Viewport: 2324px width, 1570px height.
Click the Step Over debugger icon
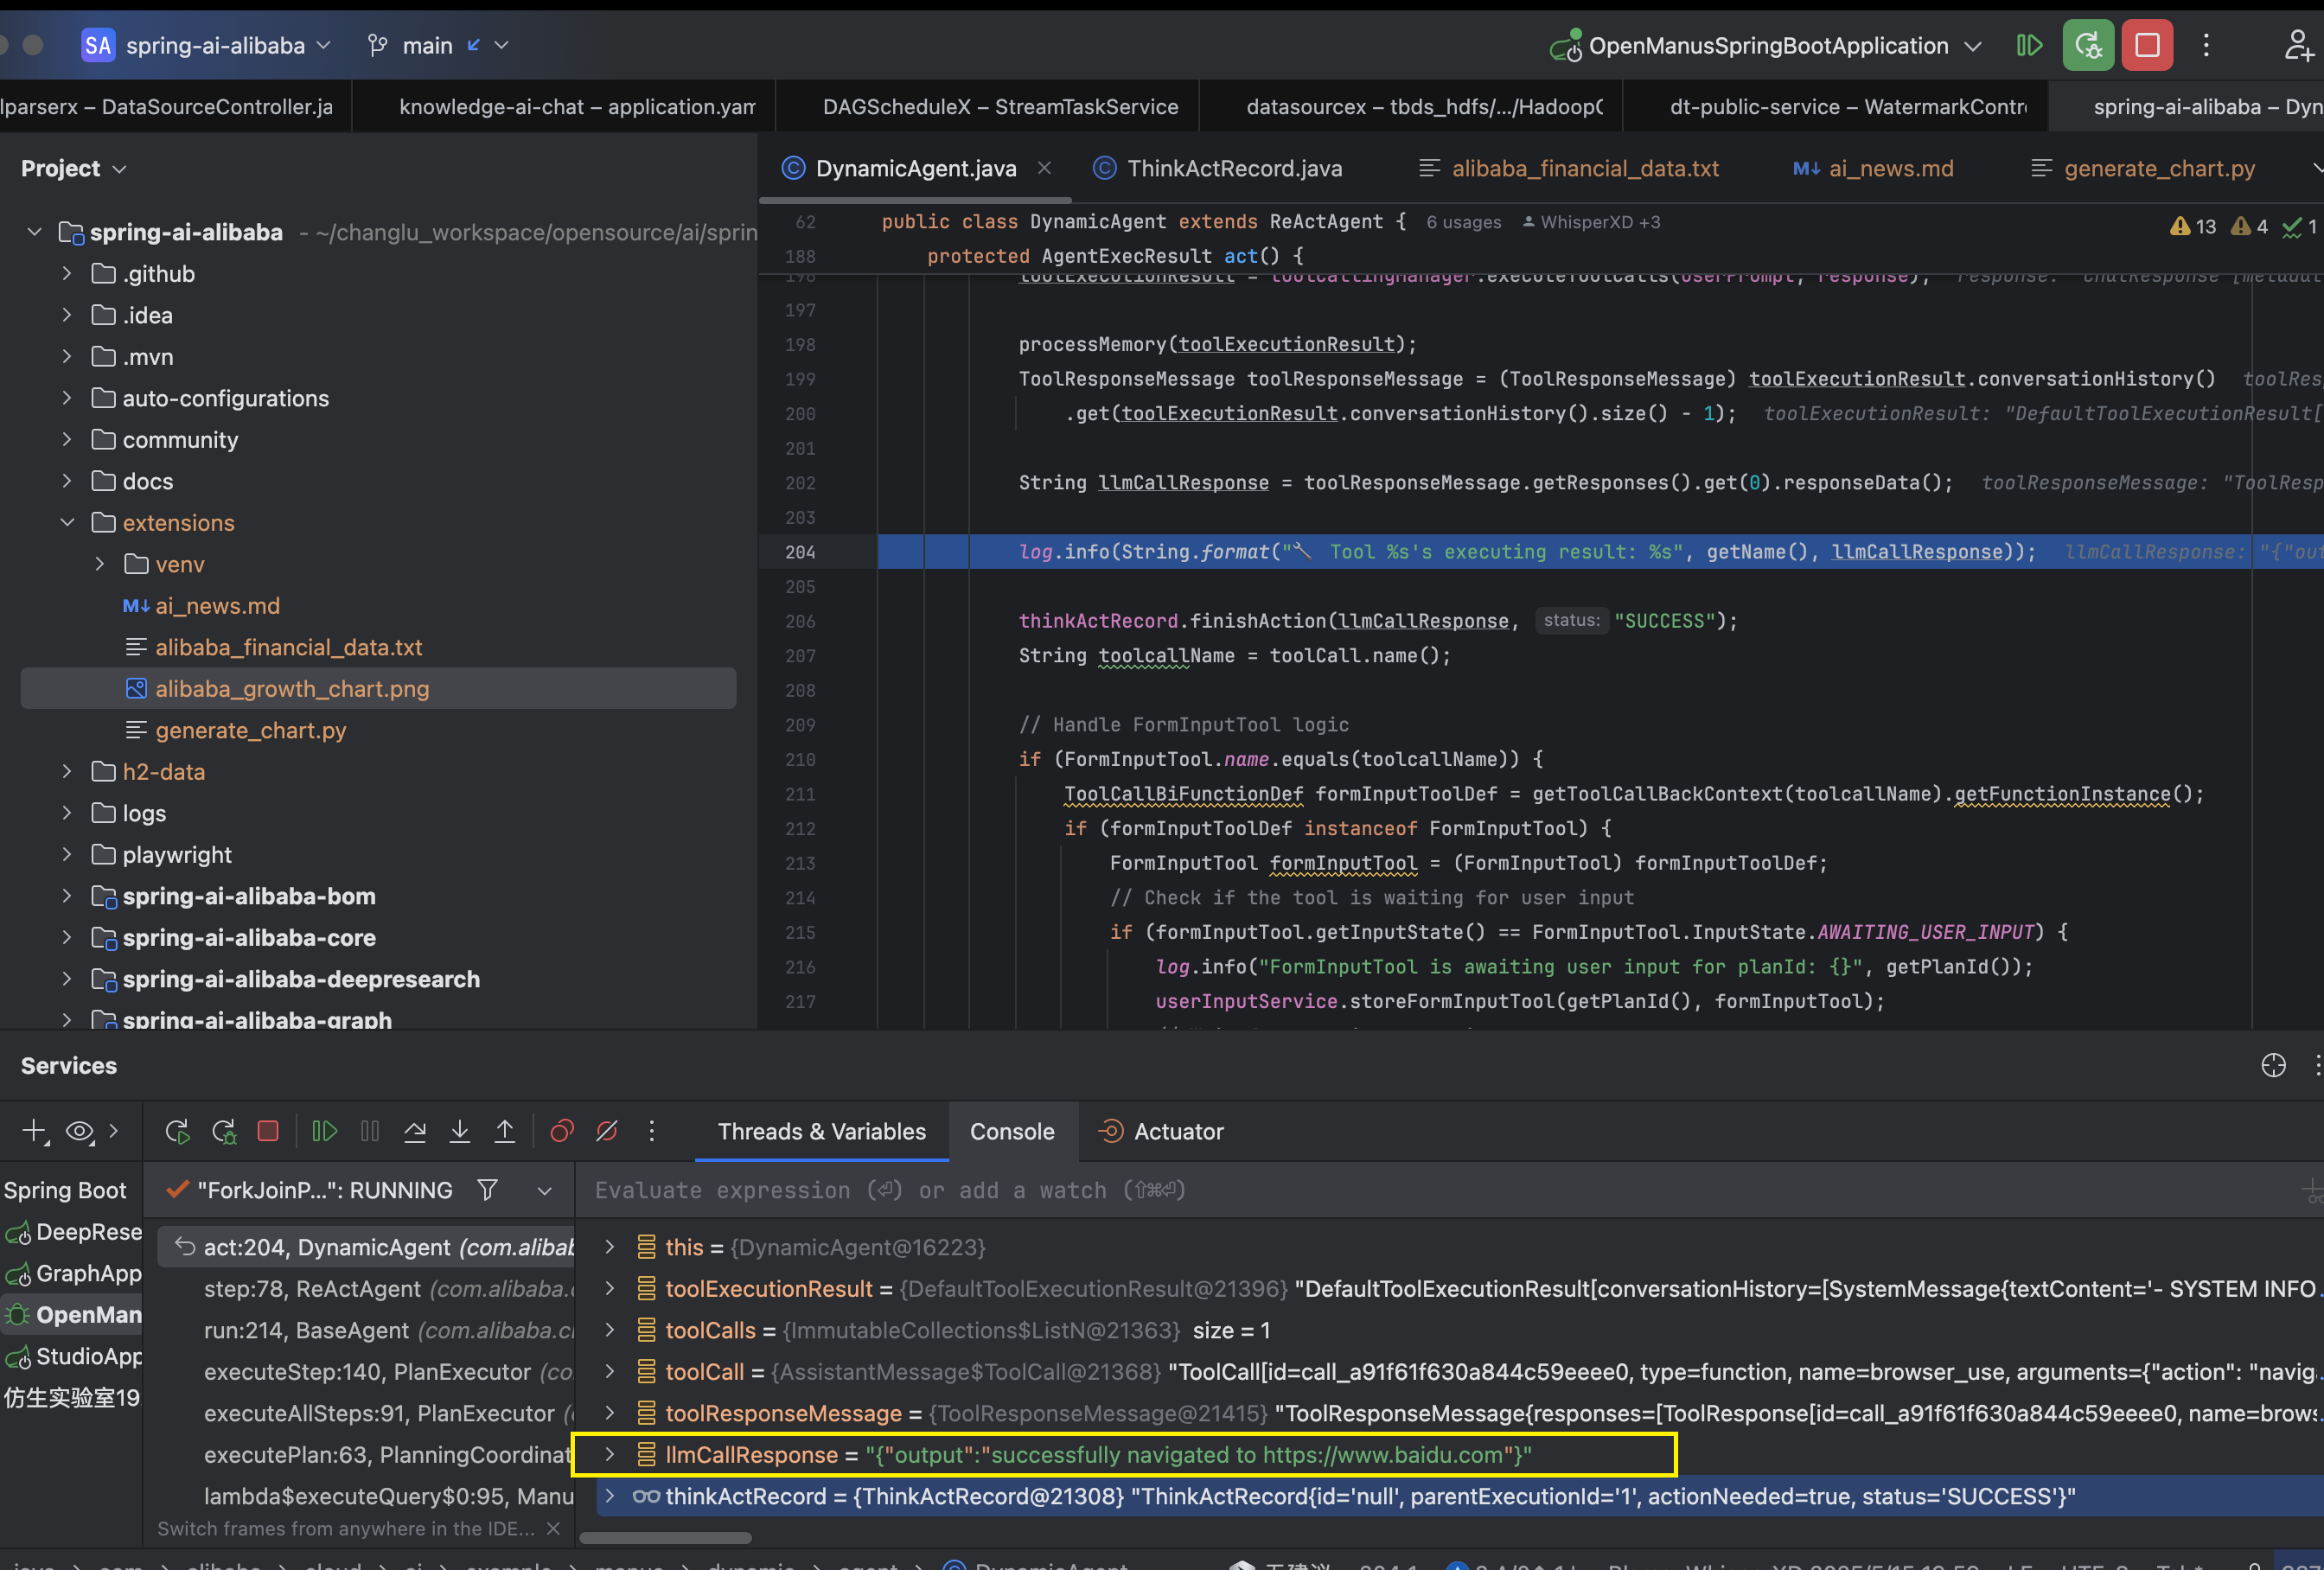(415, 1131)
